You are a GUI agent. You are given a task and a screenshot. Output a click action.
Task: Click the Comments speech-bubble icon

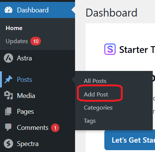[x=8, y=127]
